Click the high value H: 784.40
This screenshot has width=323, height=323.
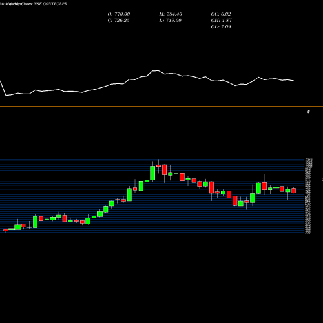(x=171, y=14)
